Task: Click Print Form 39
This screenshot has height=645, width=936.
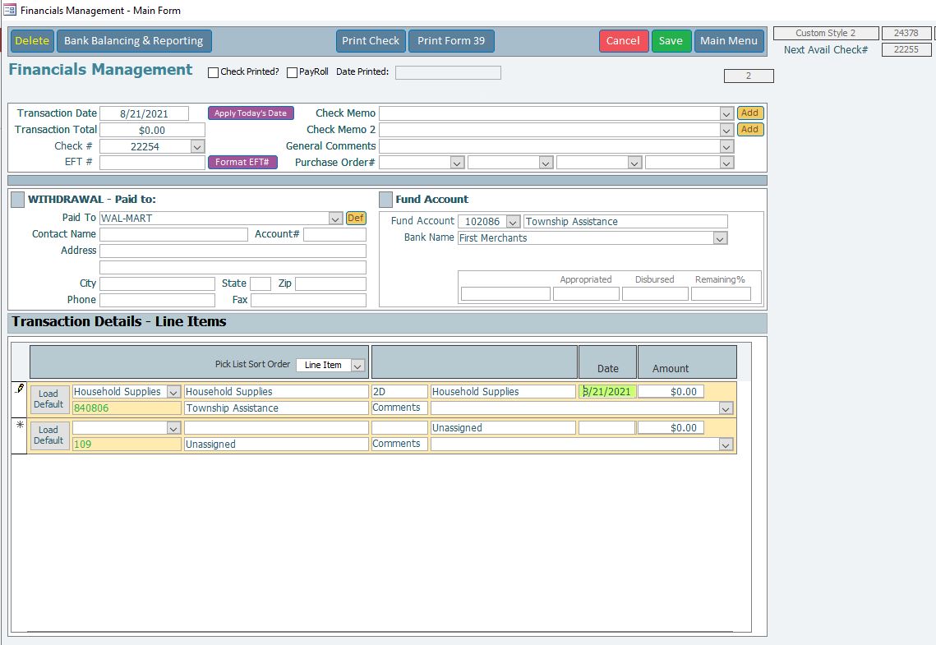Action: [451, 41]
